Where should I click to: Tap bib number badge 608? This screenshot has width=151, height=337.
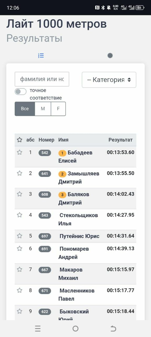pyautogui.click(x=45, y=194)
